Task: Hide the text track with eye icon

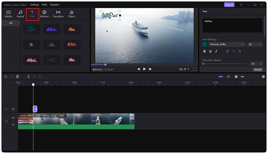Action: point(13,109)
